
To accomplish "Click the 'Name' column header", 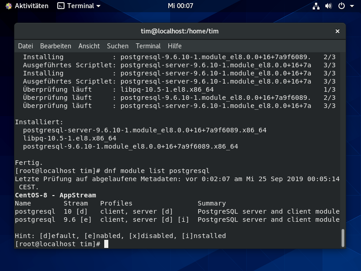I will click(23, 203).
